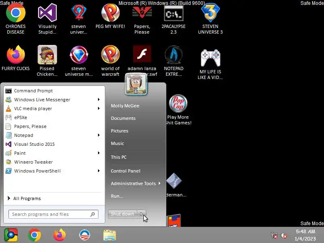
Task: Expand the Paint jump list arrow
Action: [x=99, y=153]
